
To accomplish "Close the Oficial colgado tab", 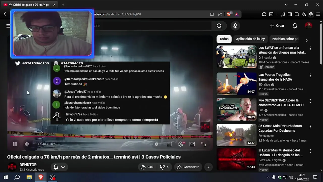I will point(54,5).
